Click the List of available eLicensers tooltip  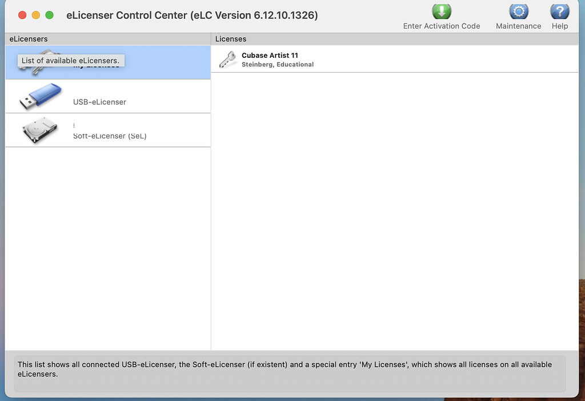tap(71, 61)
